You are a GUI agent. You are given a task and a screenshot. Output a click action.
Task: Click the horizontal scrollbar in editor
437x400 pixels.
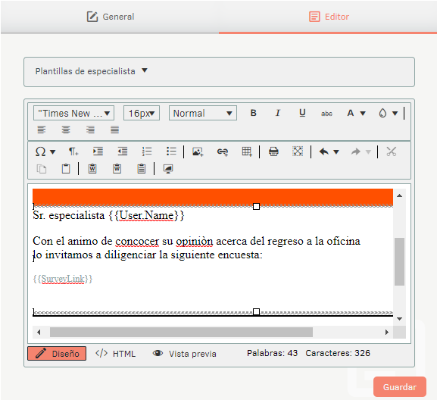[181, 332]
